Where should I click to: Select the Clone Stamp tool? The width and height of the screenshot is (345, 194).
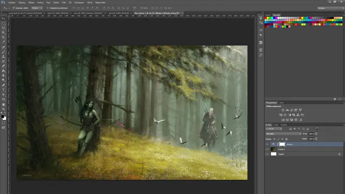coord(3,56)
